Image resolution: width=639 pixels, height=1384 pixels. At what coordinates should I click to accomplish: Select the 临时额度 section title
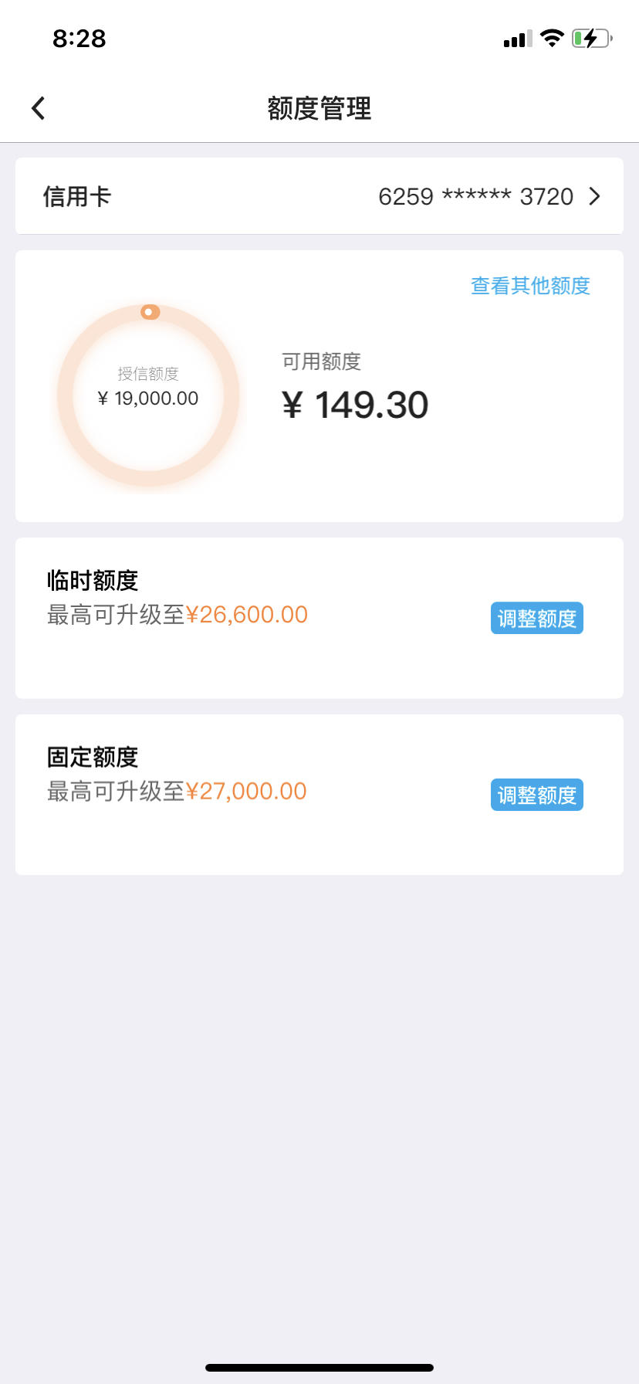pos(93,580)
